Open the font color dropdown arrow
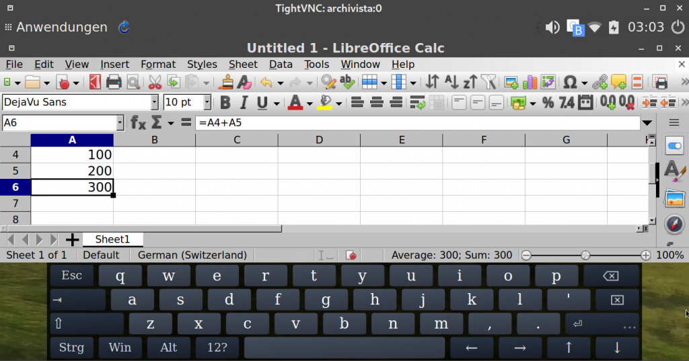The width and height of the screenshot is (689, 361). coord(310,104)
